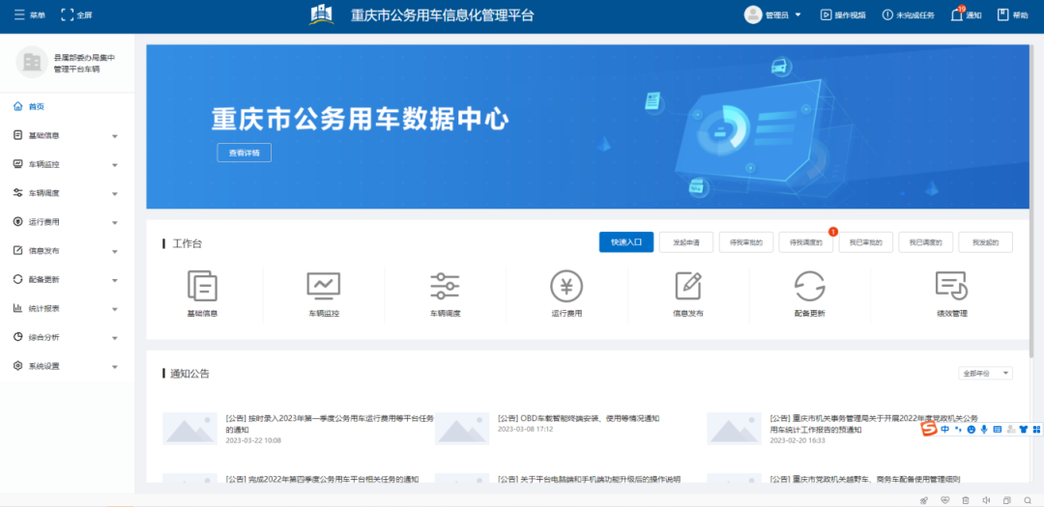Open the 信息发布 workbench edit icon
The height and width of the screenshot is (507, 1044).
pyautogui.click(x=688, y=286)
